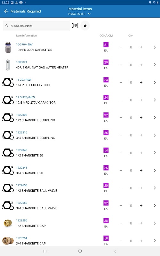Open item link 1222305
This screenshot has width=160, height=256.
(21, 115)
